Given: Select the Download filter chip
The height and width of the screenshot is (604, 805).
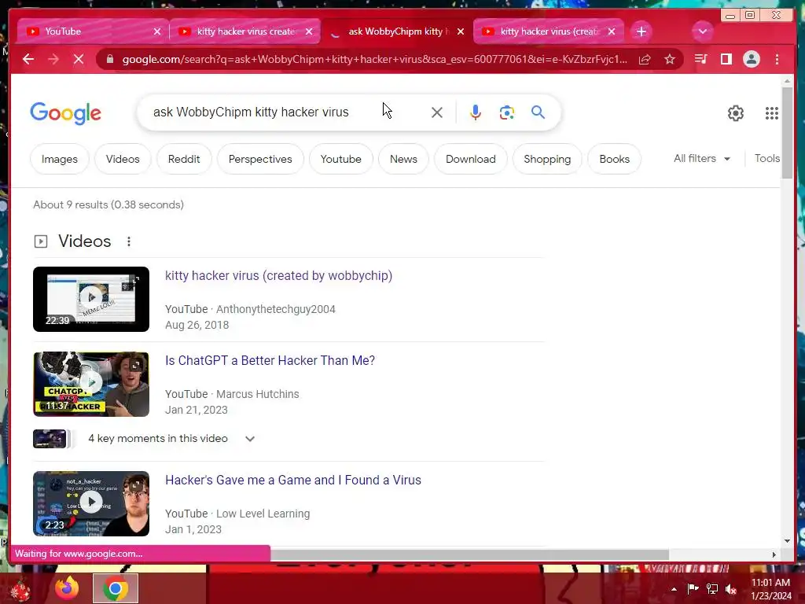Looking at the screenshot, I should click(x=471, y=159).
